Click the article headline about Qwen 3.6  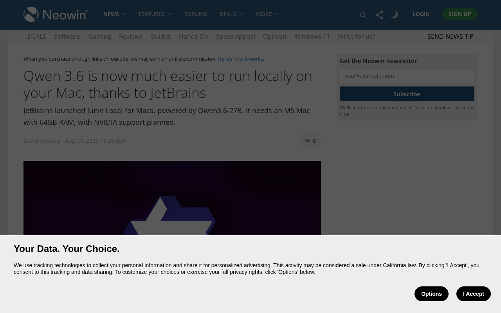click(168, 84)
